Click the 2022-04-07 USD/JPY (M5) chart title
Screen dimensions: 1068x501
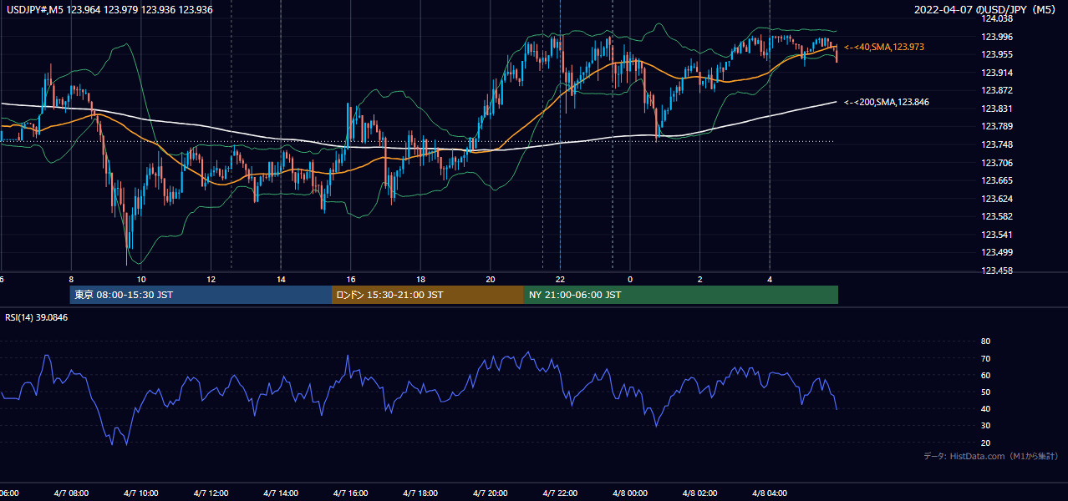pyautogui.click(x=986, y=9)
